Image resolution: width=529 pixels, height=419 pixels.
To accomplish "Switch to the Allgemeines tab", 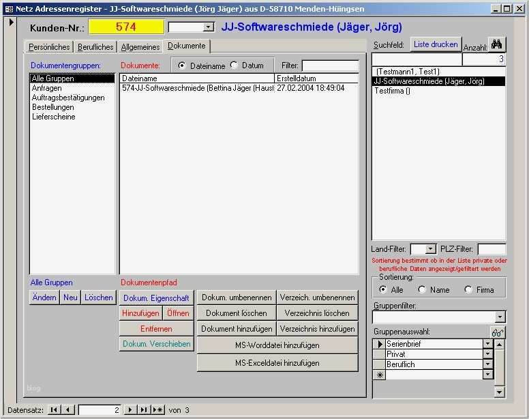I will [140, 47].
